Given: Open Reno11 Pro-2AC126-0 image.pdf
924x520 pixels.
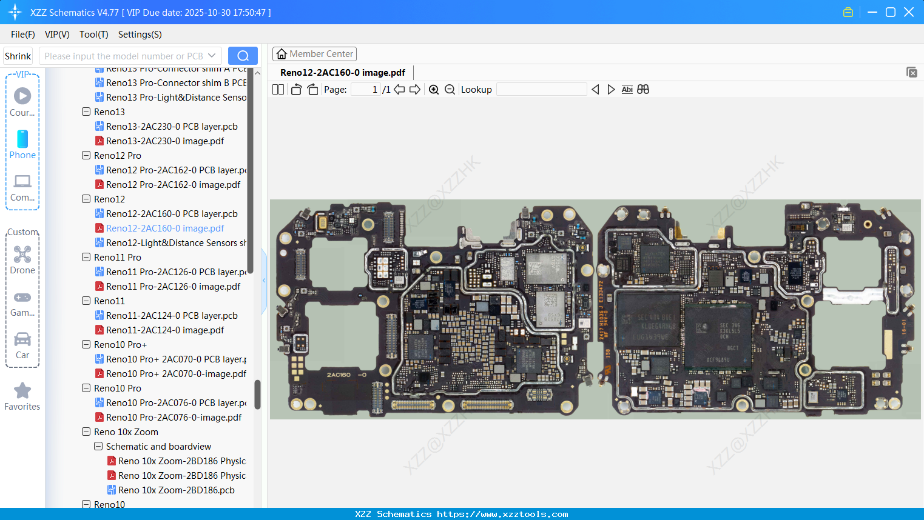Looking at the screenshot, I should [173, 286].
